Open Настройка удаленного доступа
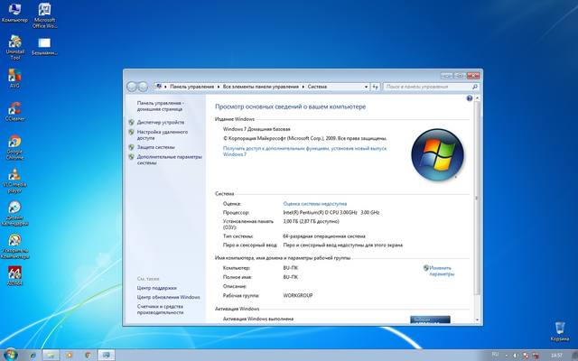This screenshot has width=578, height=361. pos(163,134)
